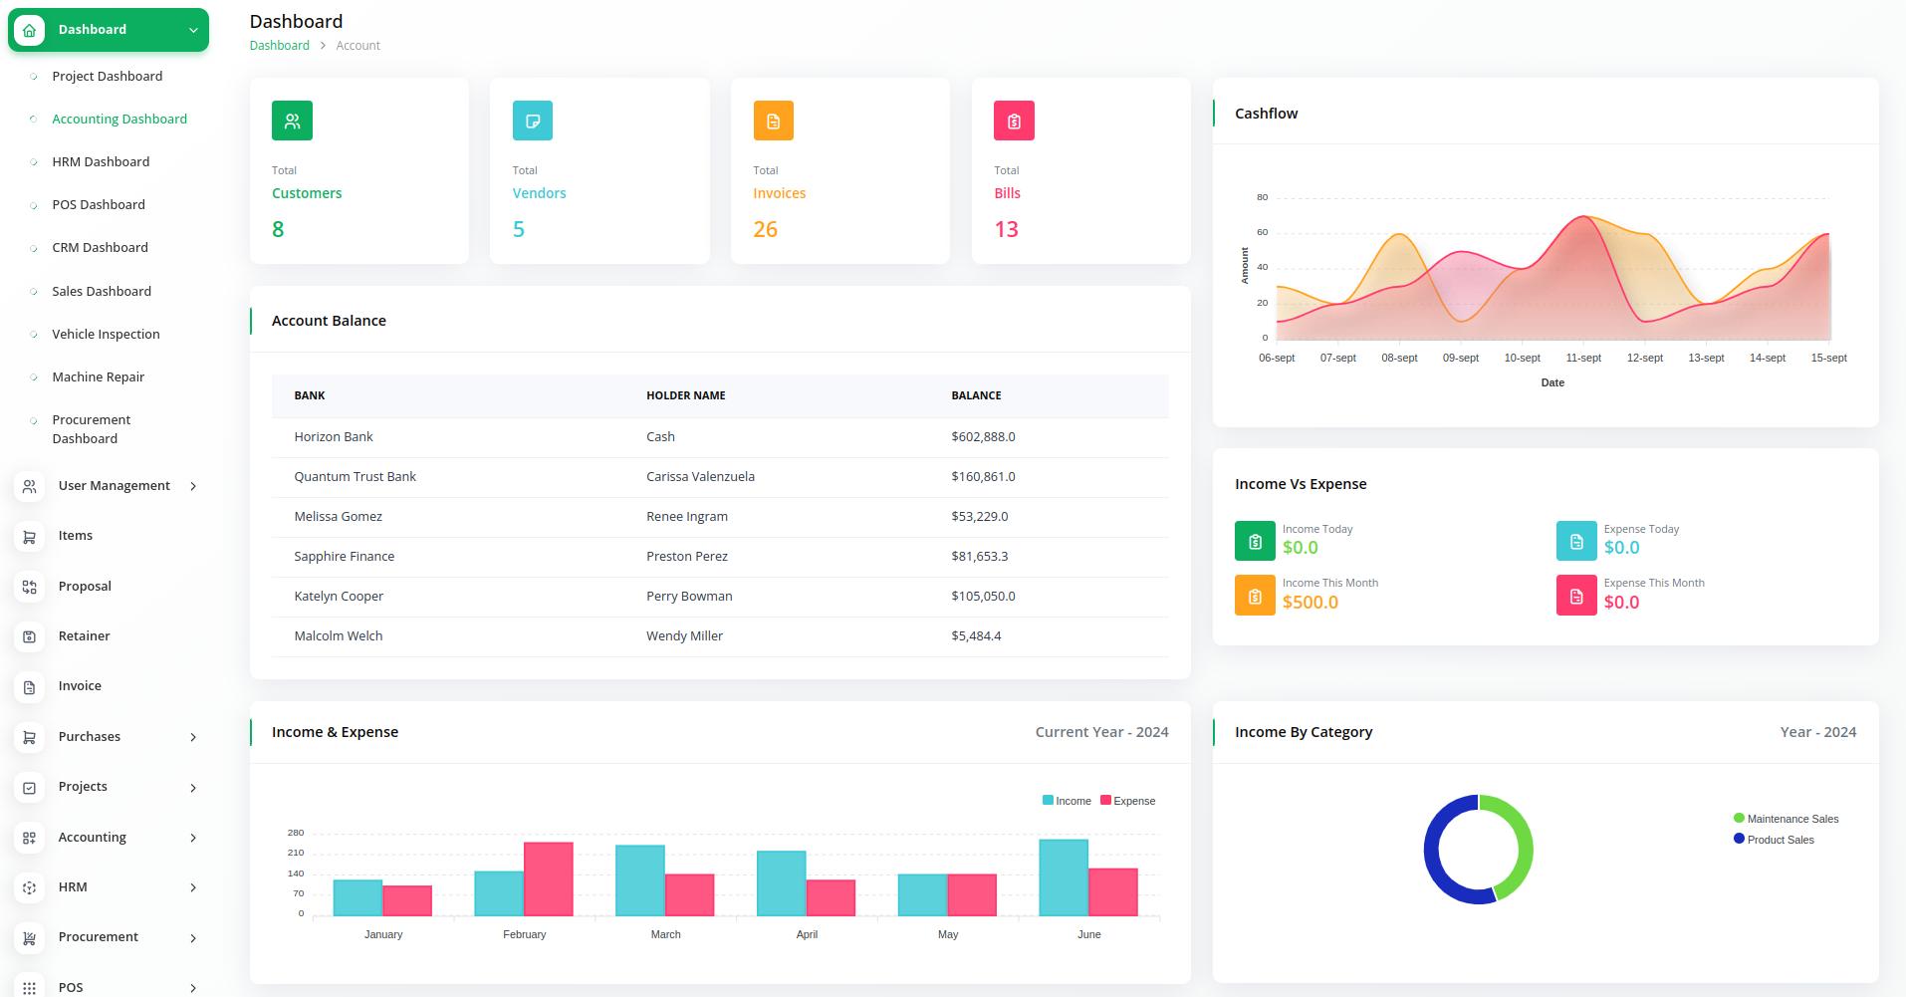Click the February expense bar
The height and width of the screenshot is (997, 1906).
click(549, 878)
